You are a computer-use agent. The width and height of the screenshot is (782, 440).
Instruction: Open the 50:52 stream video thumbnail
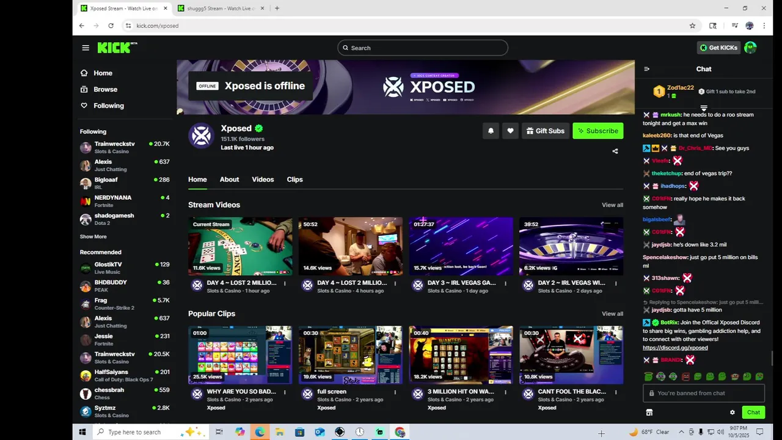[350, 246]
